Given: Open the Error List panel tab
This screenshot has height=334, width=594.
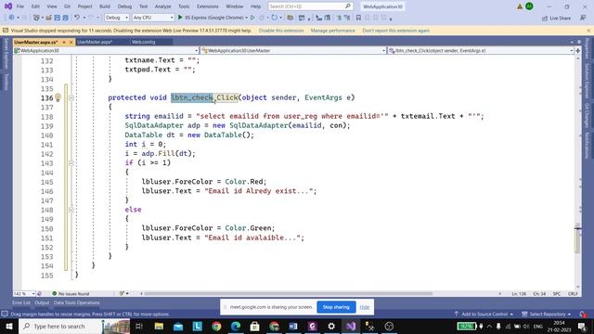Looking at the screenshot, I should pyautogui.click(x=21, y=302).
